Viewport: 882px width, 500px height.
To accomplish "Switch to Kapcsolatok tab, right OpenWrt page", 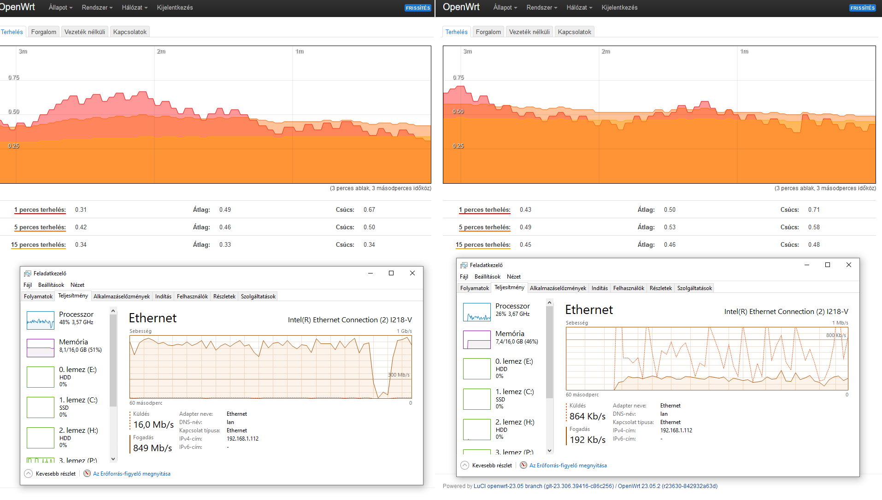I will (575, 32).
